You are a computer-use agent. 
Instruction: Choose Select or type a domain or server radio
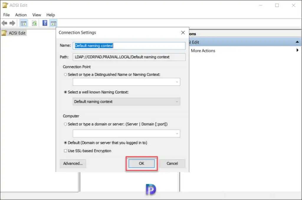coord(65,124)
